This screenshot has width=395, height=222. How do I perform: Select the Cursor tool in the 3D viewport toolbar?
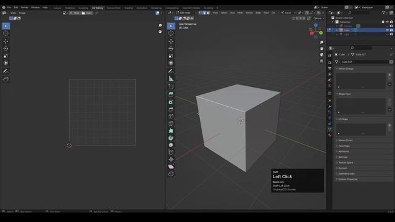171,33
